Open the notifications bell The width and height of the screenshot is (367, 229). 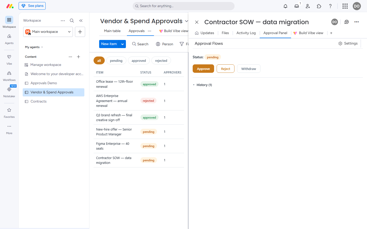coord(285,6)
